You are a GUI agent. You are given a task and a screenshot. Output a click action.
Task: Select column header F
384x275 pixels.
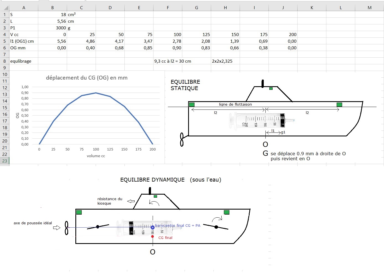[x=168, y=8]
